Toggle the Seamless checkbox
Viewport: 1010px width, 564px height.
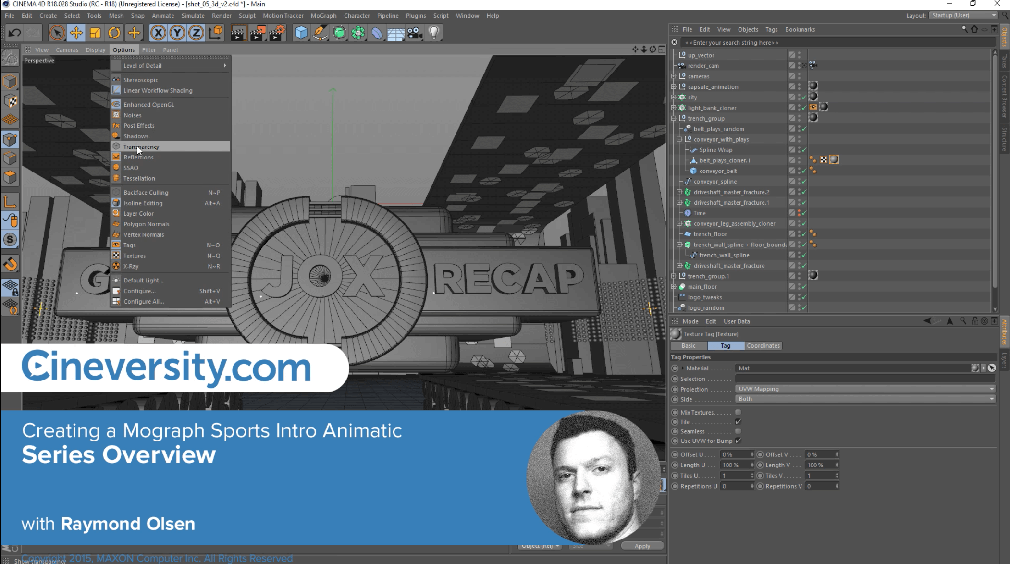click(x=738, y=431)
